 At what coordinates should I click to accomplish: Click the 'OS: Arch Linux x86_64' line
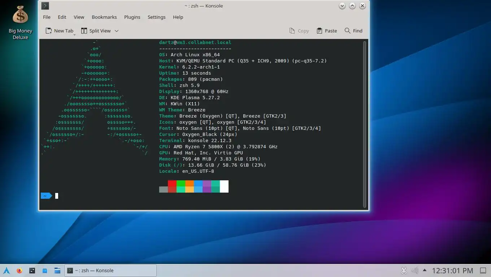pyautogui.click(x=190, y=54)
